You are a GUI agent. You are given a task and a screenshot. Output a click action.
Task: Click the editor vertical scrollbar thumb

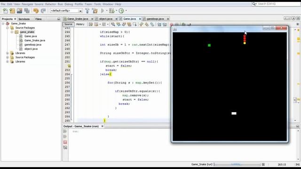point(295,100)
